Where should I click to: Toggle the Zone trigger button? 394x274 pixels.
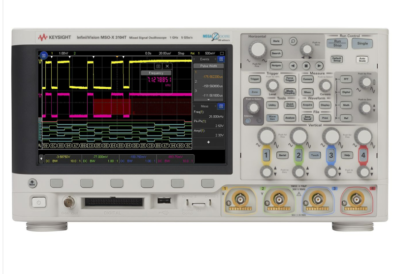(x=255, y=92)
